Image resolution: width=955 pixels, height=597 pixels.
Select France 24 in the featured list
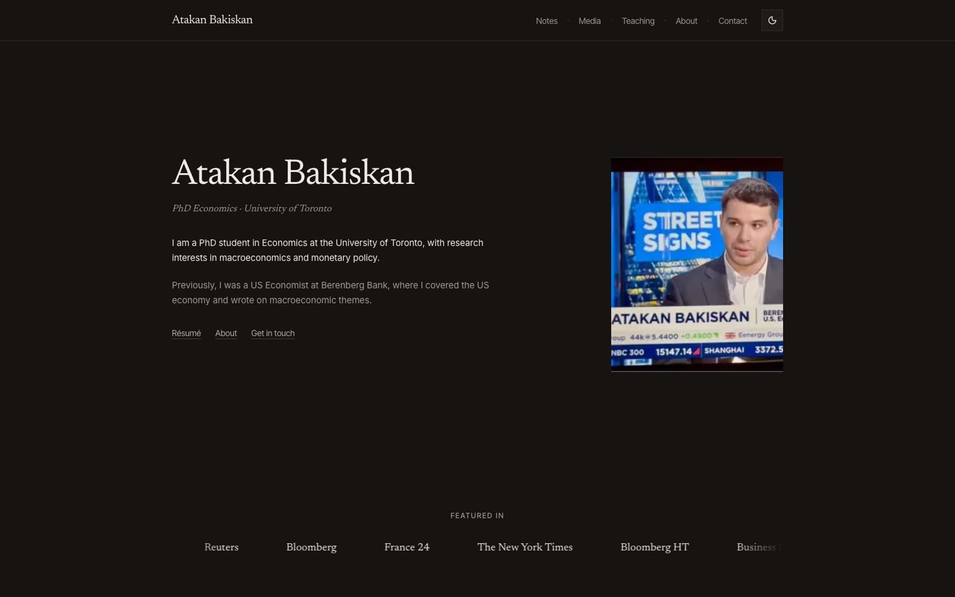pos(407,547)
